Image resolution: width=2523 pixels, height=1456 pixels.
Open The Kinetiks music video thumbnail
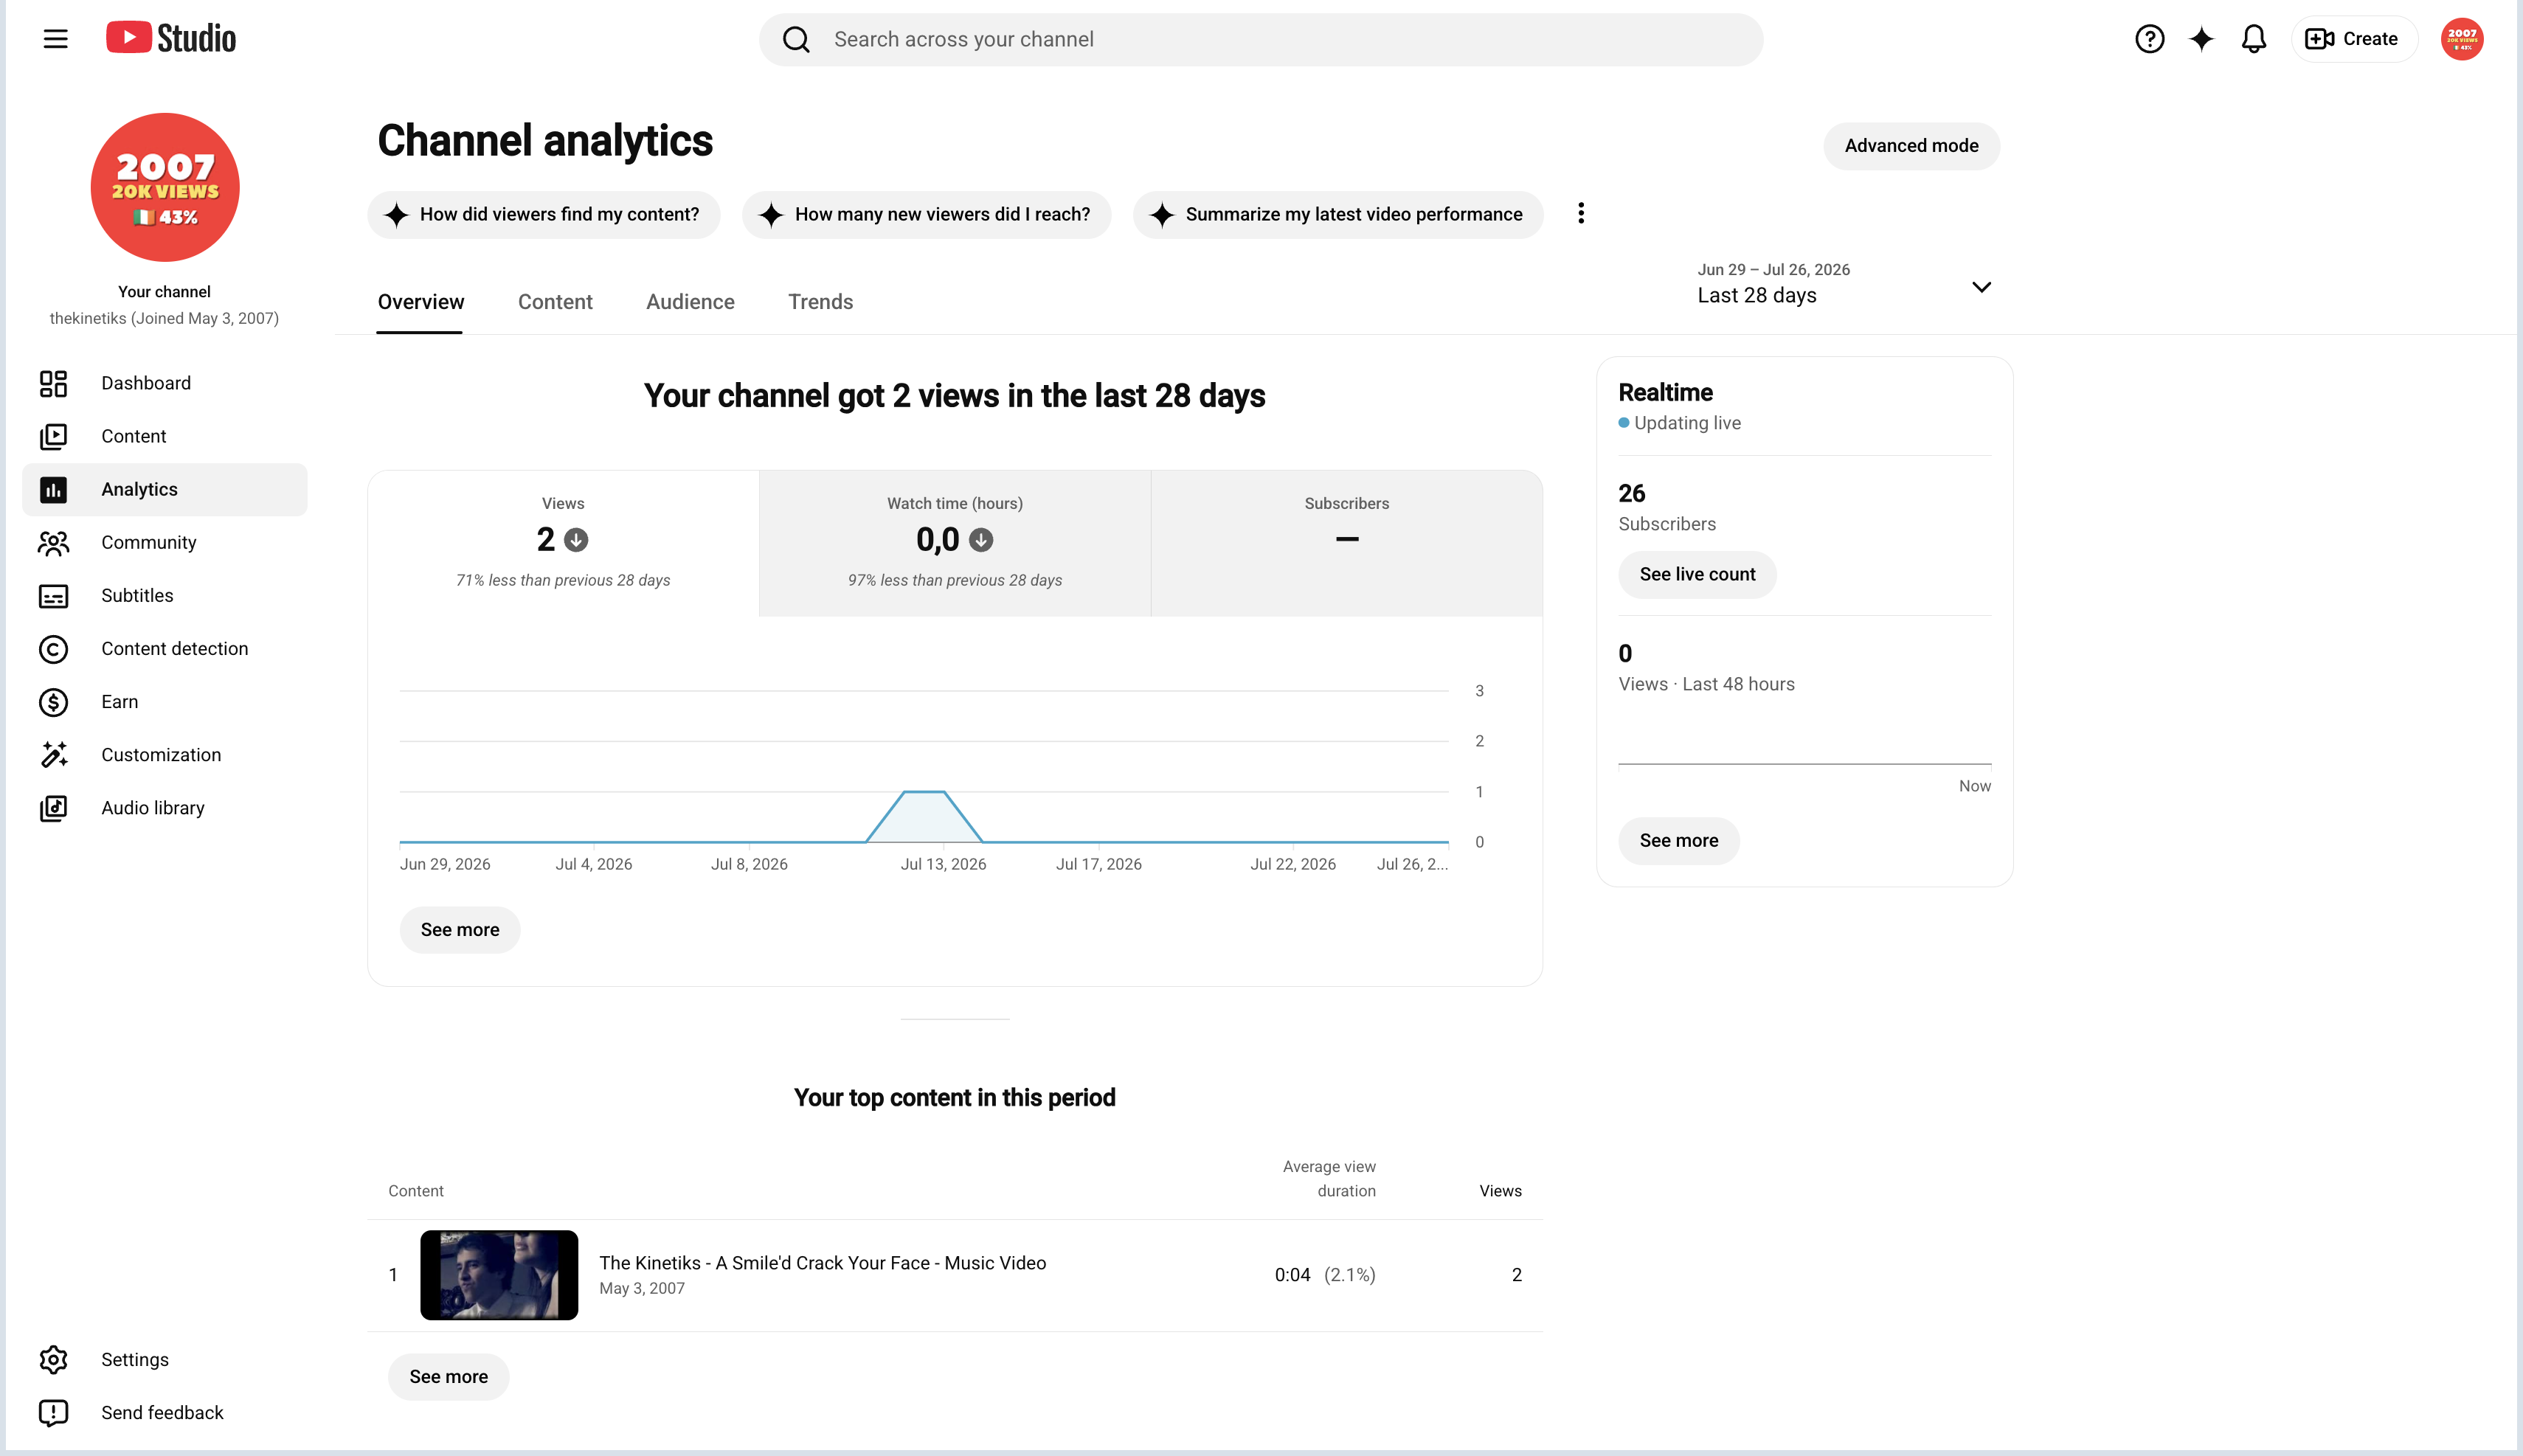[498, 1275]
